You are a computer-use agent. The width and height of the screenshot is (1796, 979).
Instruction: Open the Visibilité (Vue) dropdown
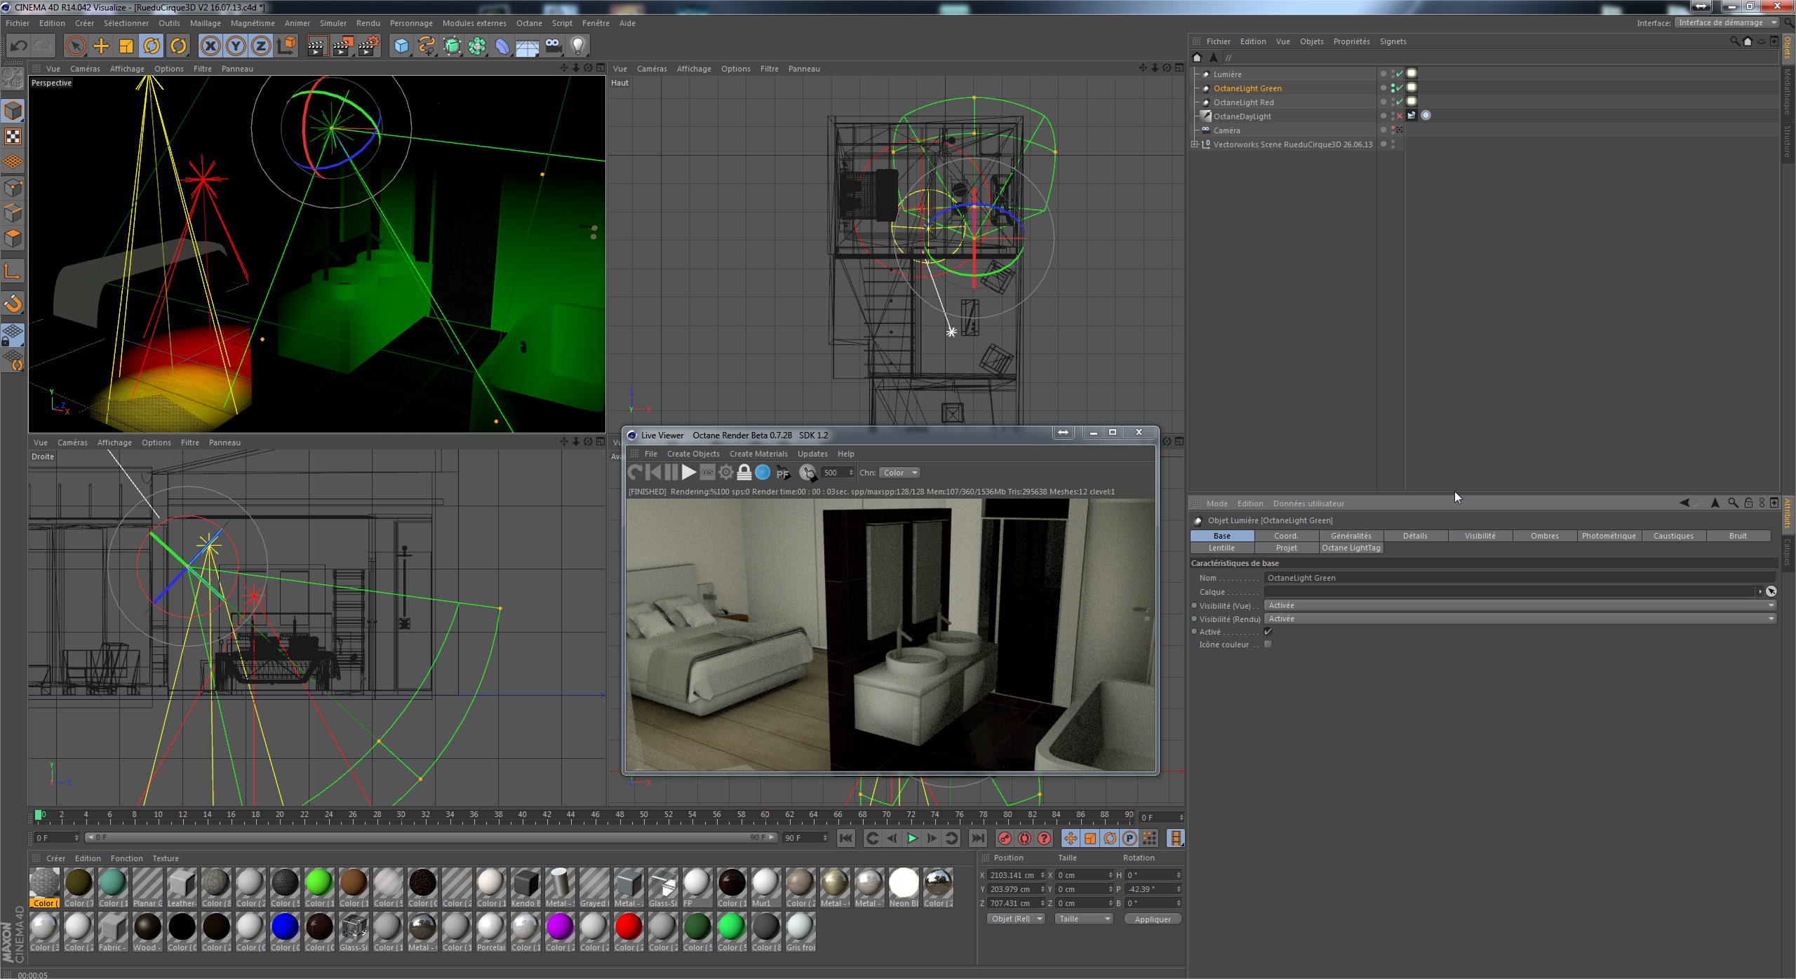[x=1519, y=605]
